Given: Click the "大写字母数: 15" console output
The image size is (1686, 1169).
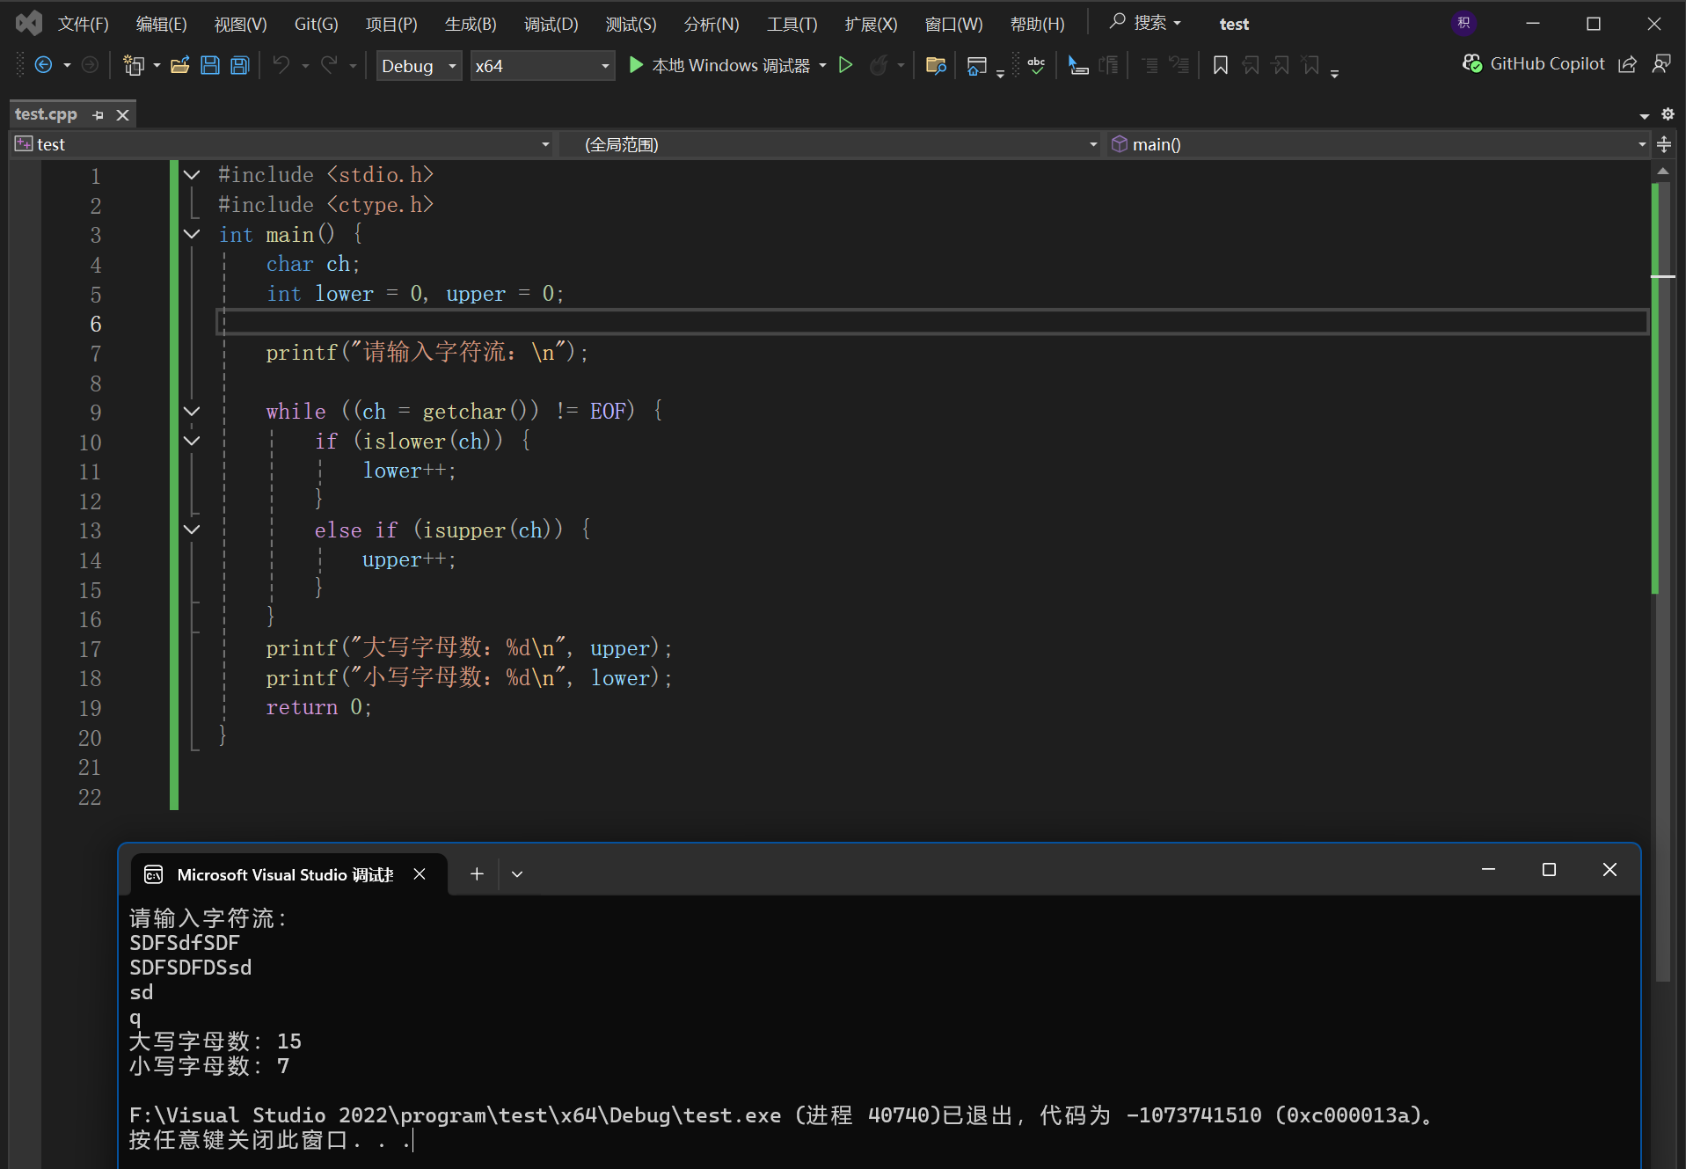Looking at the screenshot, I should coord(215,1041).
